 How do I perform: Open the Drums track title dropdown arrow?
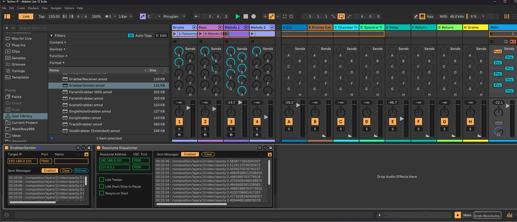194,27
